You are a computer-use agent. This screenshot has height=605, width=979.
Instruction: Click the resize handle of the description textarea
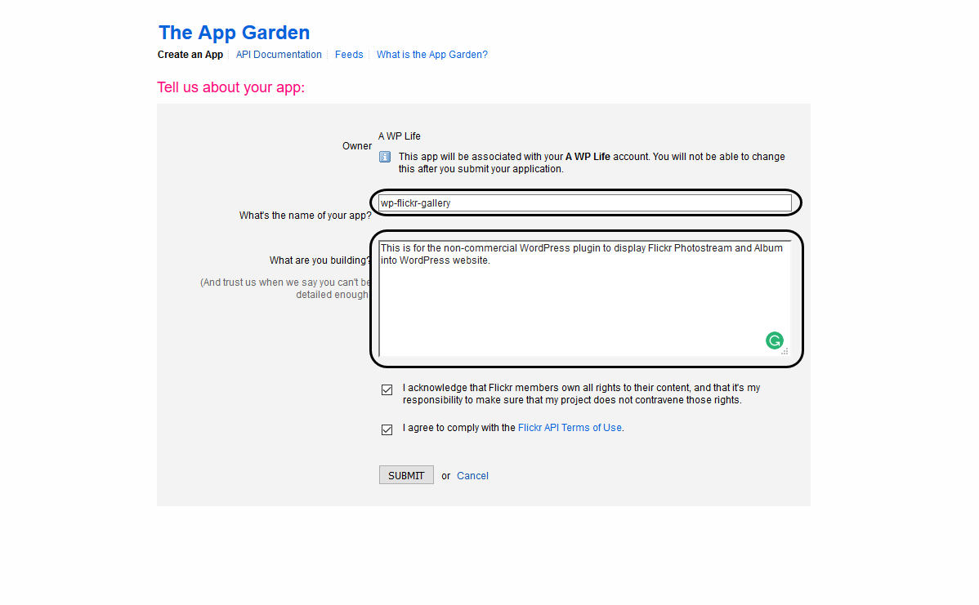(785, 352)
